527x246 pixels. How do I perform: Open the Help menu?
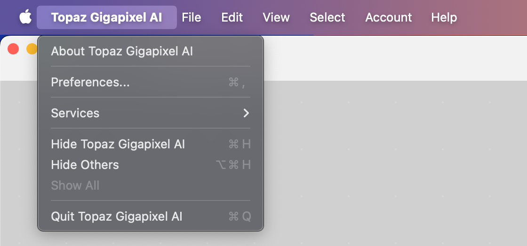coord(444,17)
